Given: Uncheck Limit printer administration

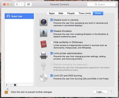Looking at the screenshot, I should (x=51, y=53).
